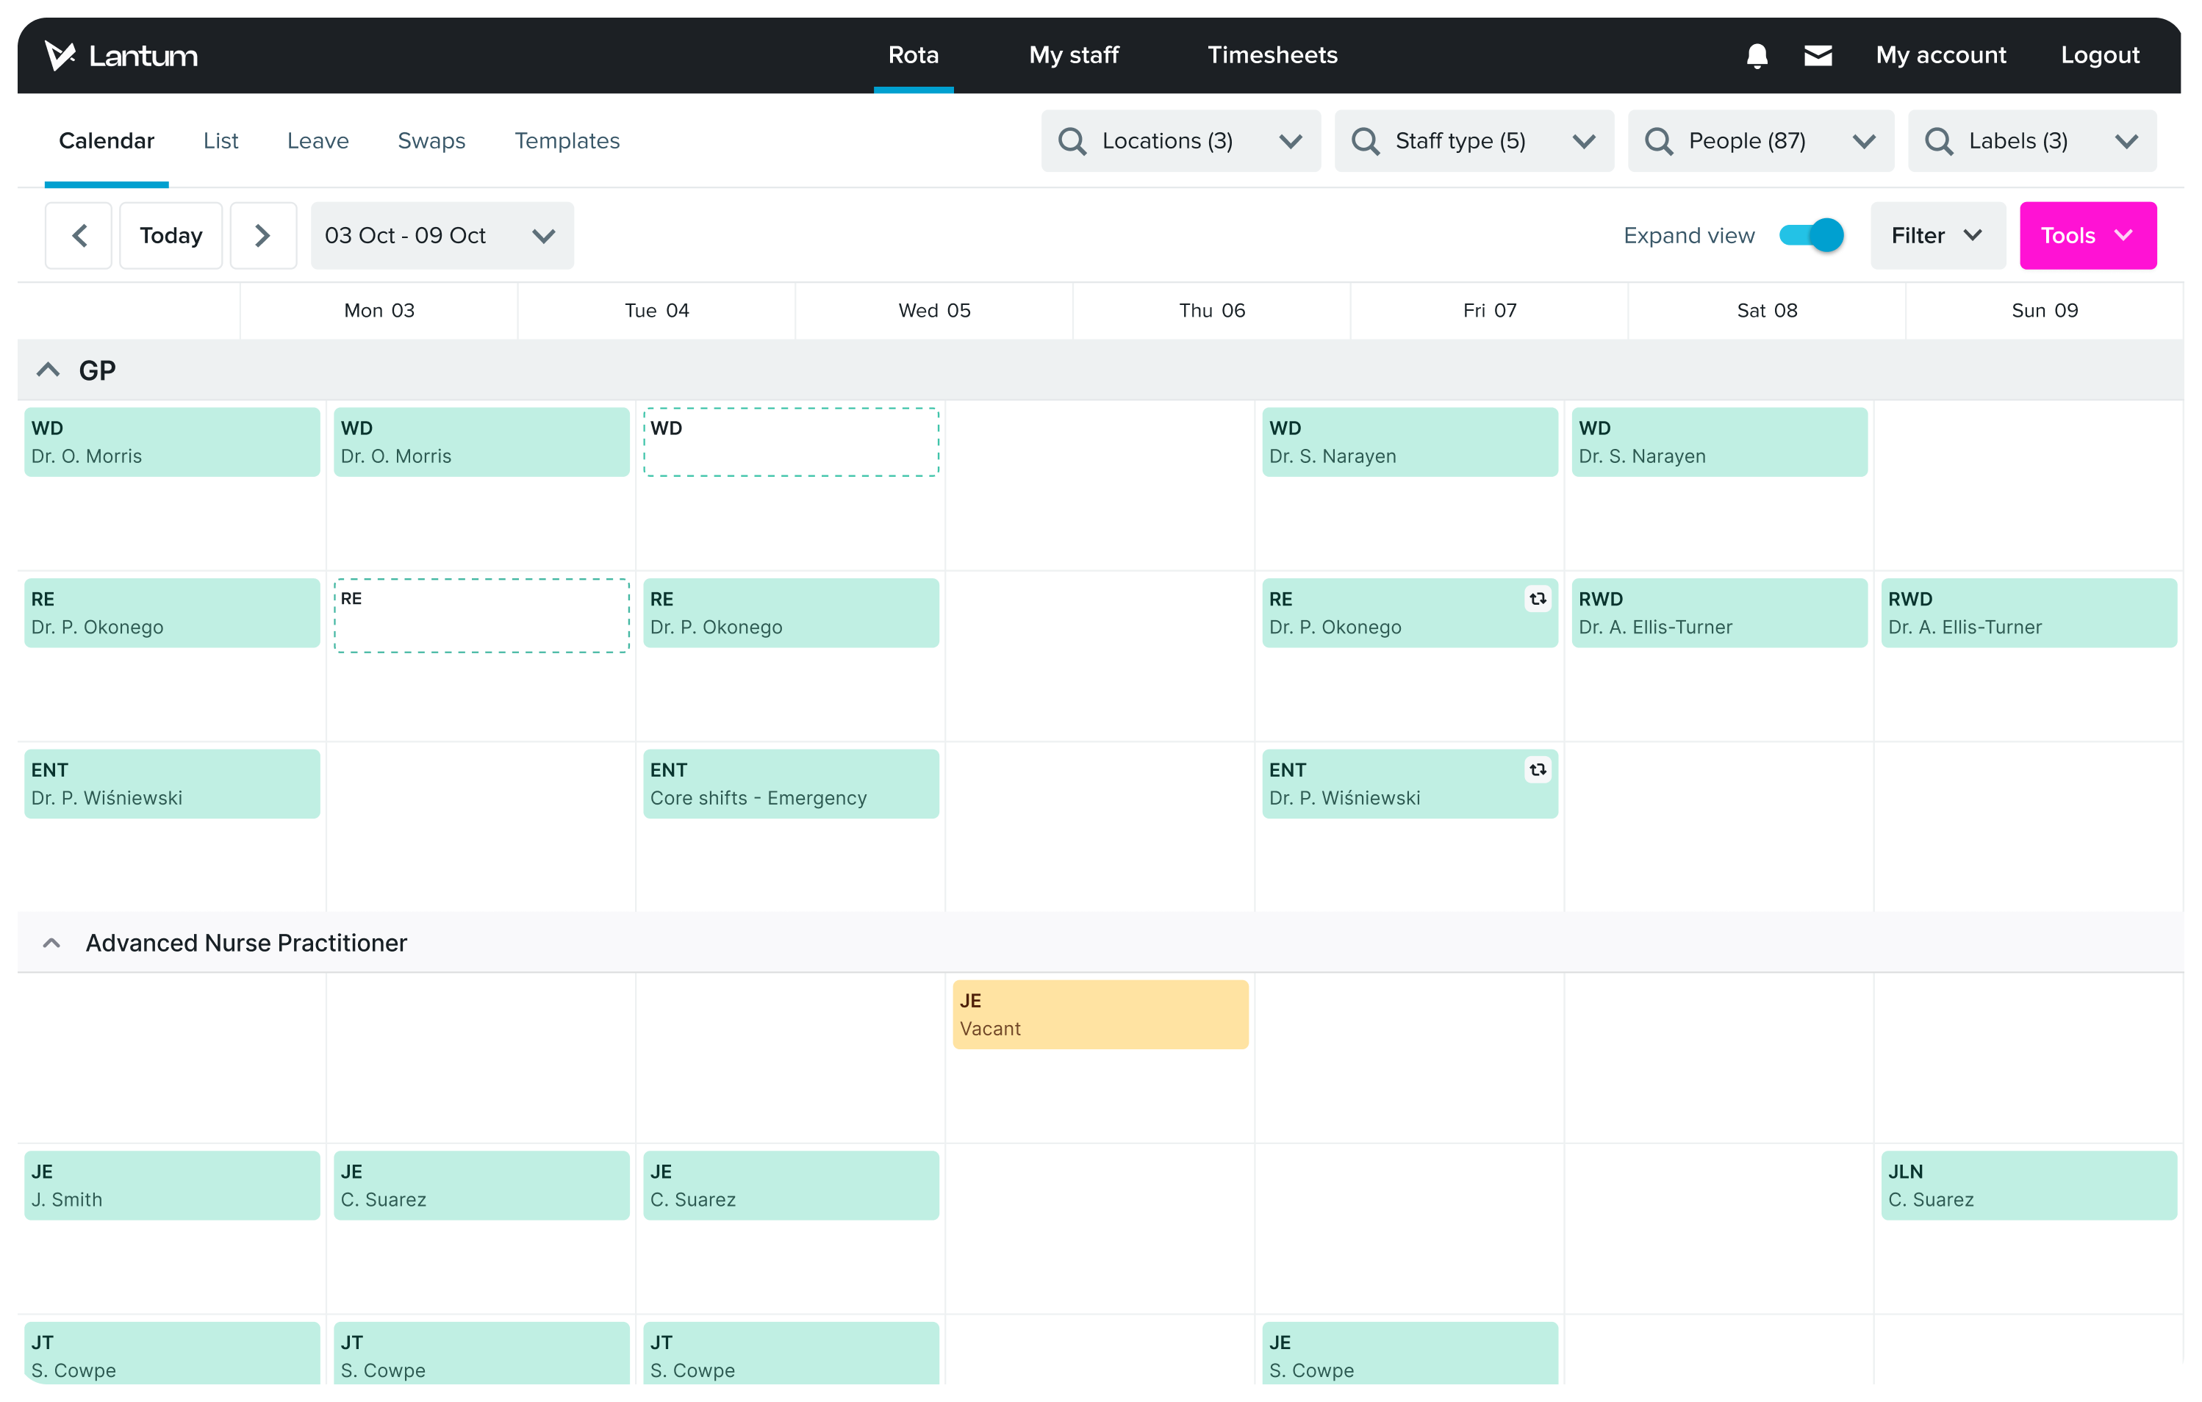Viewport: 2202px width, 1402px height.
Task: Select the yellow JE Vacant shift
Action: tap(1100, 1015)
